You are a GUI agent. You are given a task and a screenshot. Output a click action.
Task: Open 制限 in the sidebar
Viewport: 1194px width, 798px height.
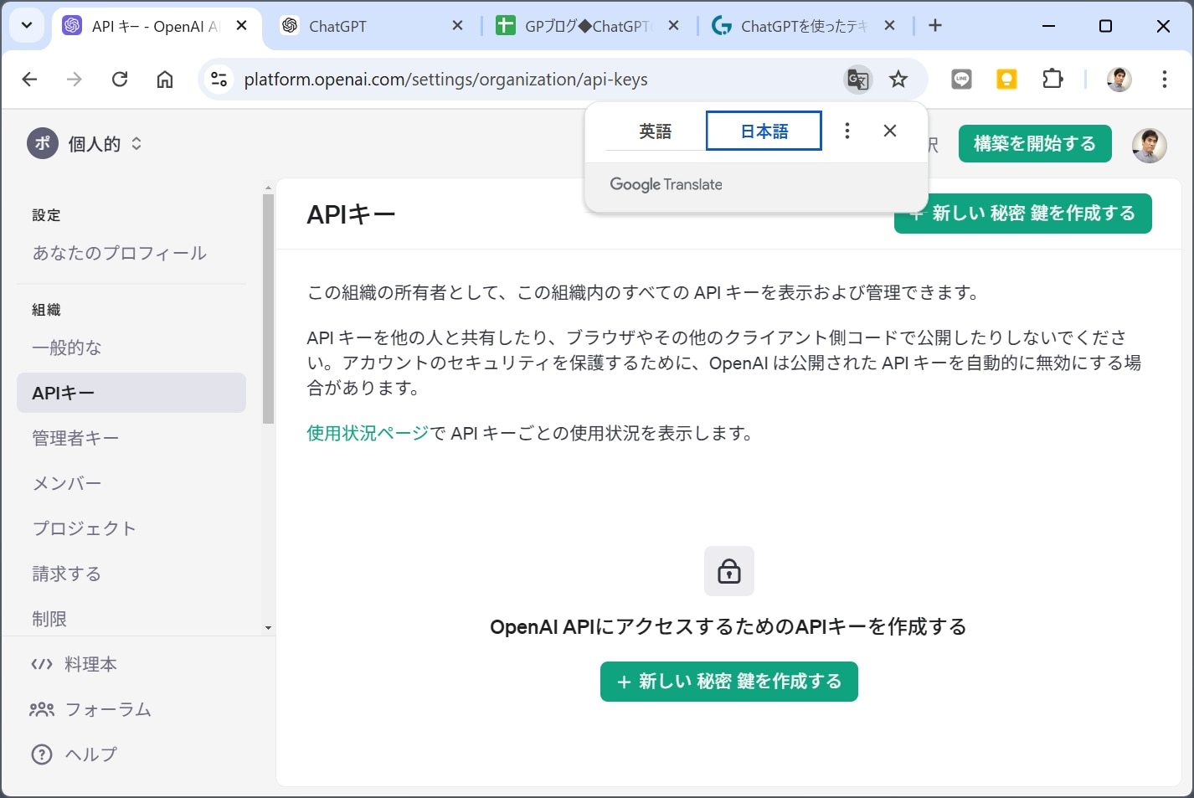[49, 619]
